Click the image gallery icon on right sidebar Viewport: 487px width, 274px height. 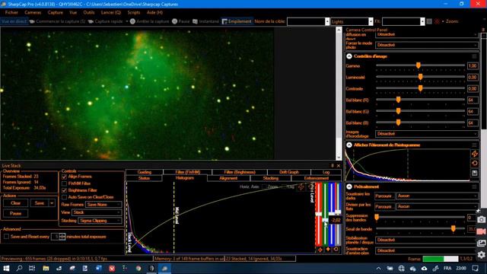[482, 243]
